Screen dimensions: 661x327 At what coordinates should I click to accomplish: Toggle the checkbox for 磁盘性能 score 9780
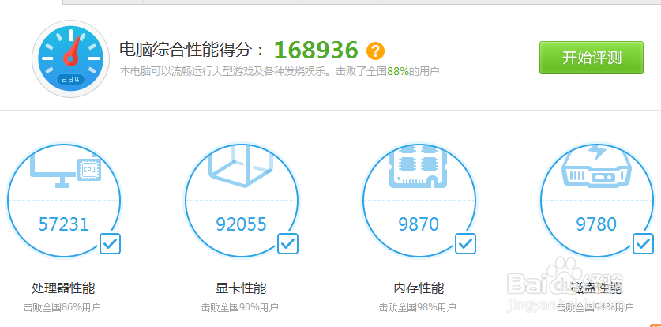644,243
